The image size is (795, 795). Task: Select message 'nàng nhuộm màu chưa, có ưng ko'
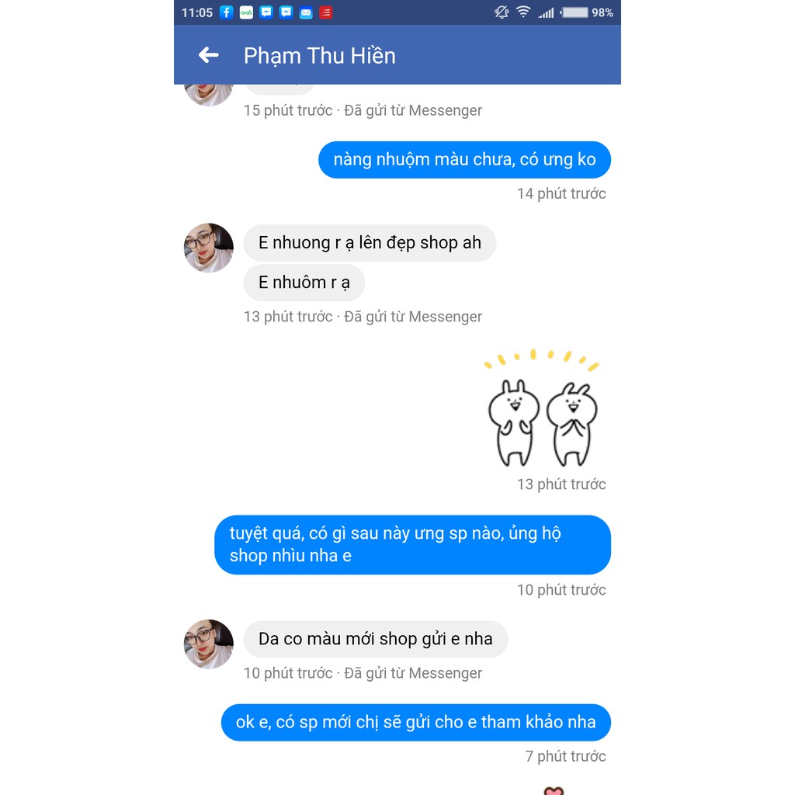464,160
